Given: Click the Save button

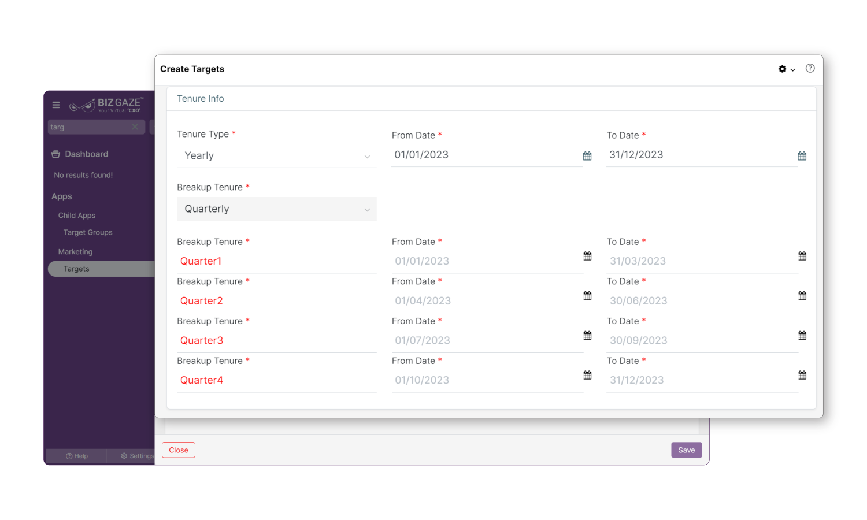Looking at the screenshot, I should [x=687, y=450].
